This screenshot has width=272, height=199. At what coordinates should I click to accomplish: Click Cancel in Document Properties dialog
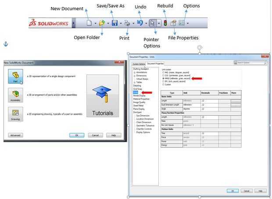(x=247, y=191)
